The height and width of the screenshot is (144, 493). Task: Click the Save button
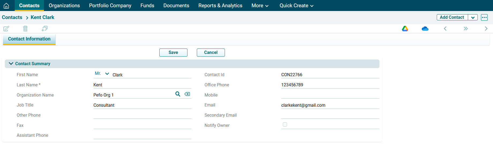point(173,53)
